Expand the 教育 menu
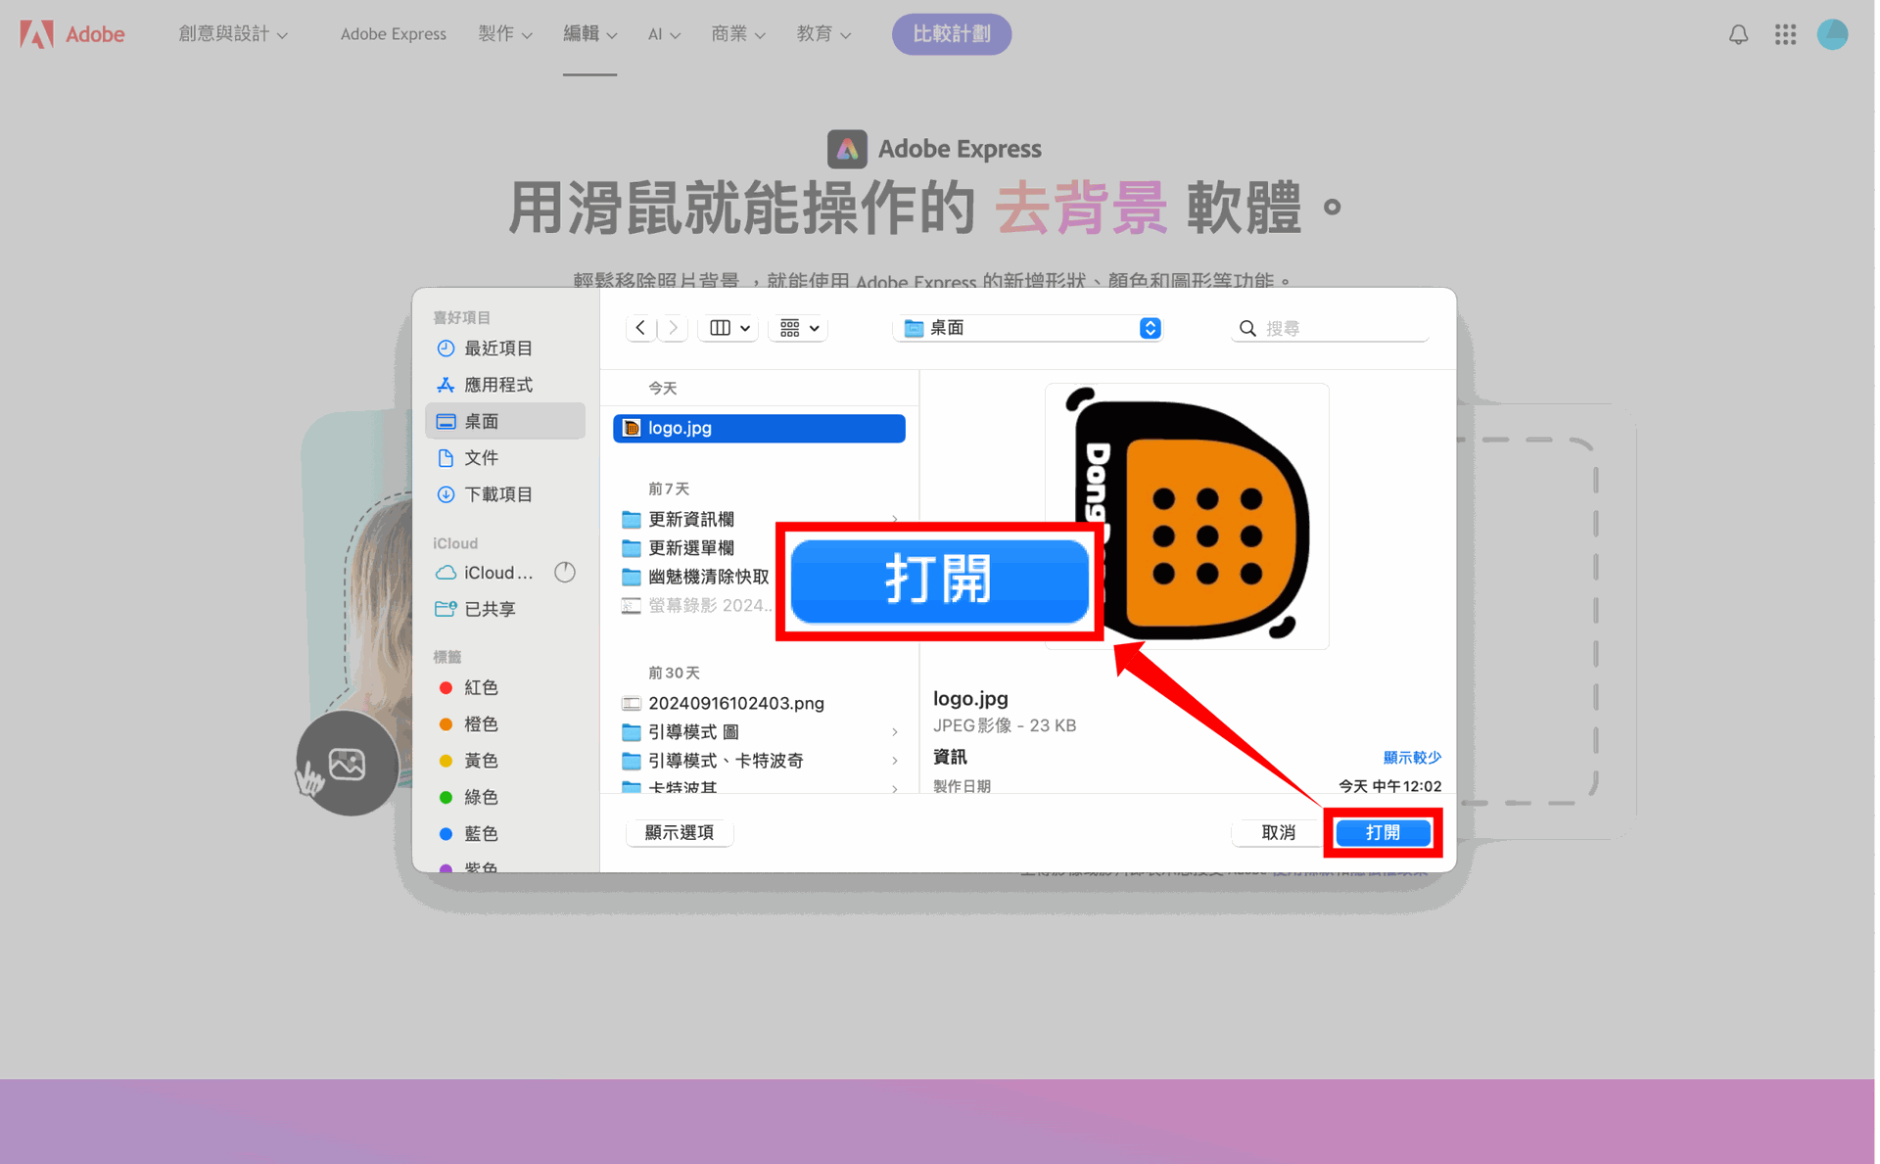Viewport: 1880px width, 1164px height. point(823,34)
